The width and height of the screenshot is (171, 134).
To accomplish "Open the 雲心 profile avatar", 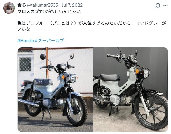I will coord(9,8).
